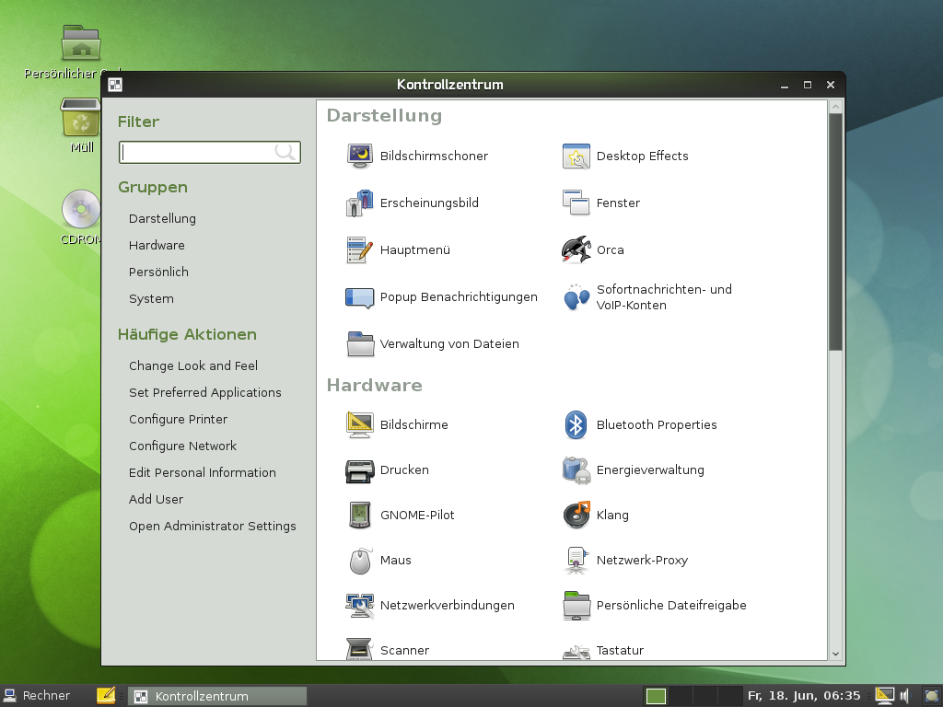Screen dimensions: 943x707
Task: Open the Drucken printer icon
Action: 359,469
